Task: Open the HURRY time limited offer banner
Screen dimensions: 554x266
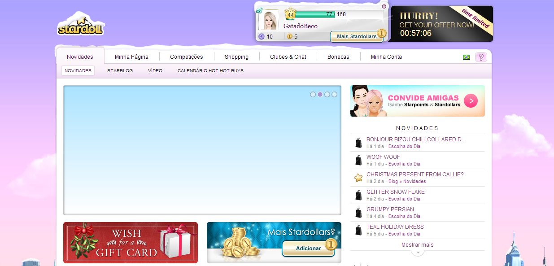Action: click(x=442, y=24)
